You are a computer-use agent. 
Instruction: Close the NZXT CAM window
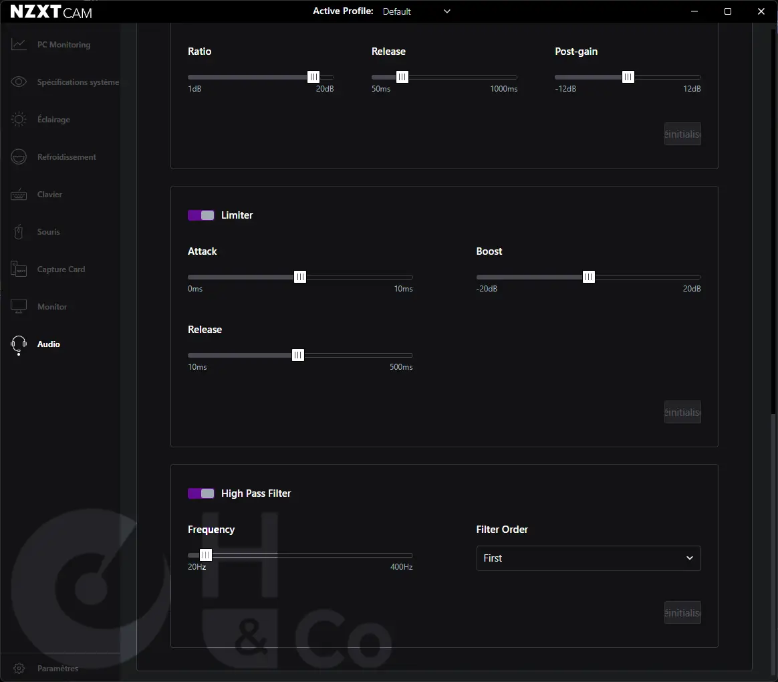coord(761,11)
